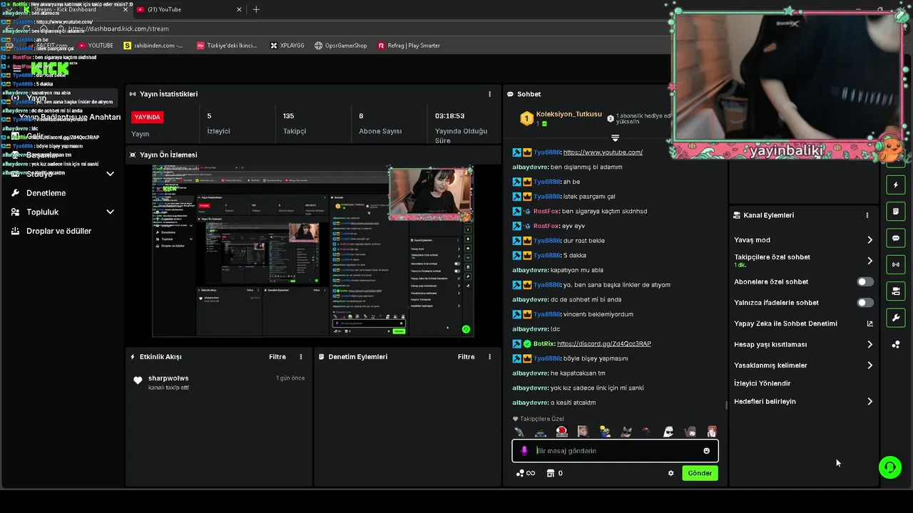Open the lightning bolt quick actions icon

point(896,185)
